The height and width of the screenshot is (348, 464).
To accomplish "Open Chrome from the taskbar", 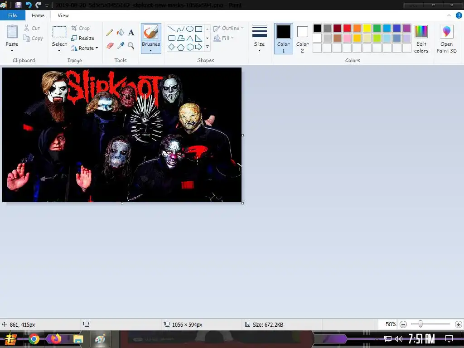I will point(34,339).
